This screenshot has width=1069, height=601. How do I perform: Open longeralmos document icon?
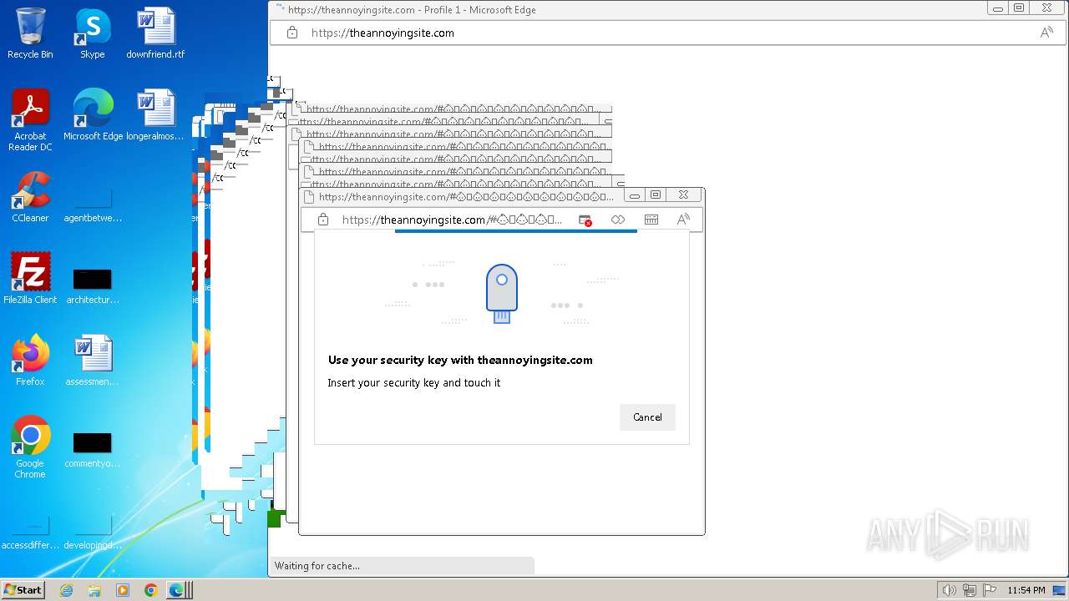point(155,115)
